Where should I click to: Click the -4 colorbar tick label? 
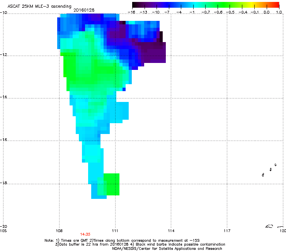(179, 12)
